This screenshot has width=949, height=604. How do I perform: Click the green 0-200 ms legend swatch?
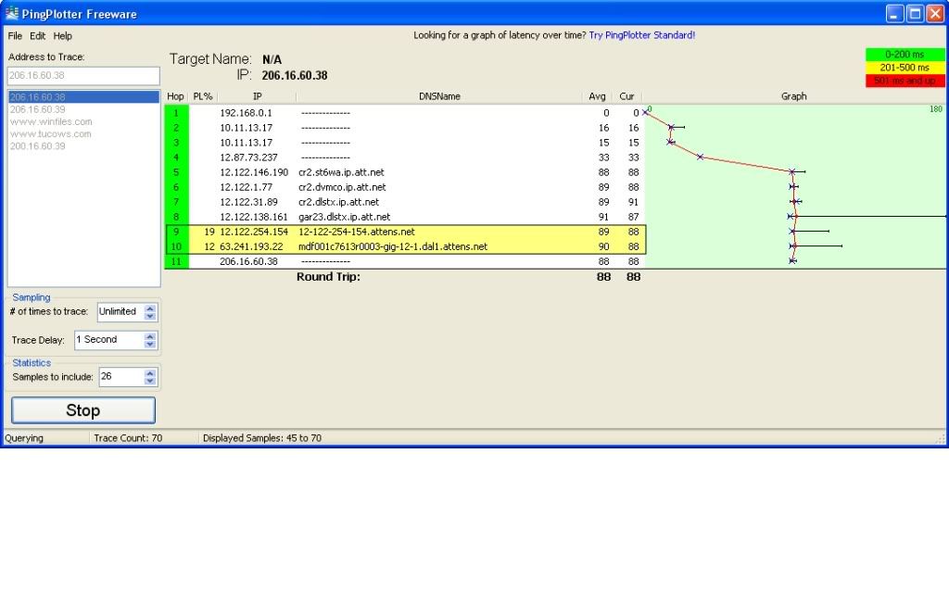coord(905,55)
